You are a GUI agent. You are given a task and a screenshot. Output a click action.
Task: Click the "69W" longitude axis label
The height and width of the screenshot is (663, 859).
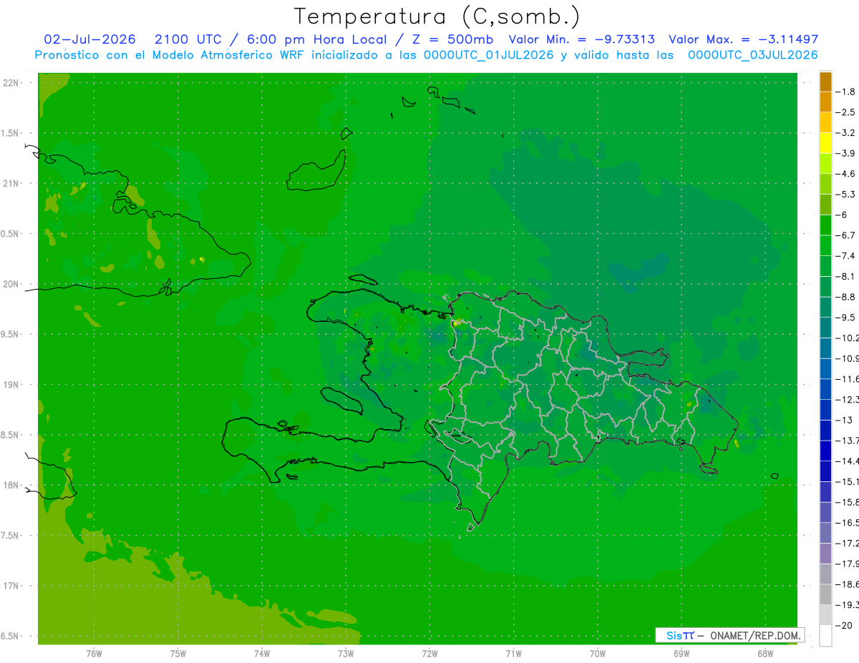(681, 654)
